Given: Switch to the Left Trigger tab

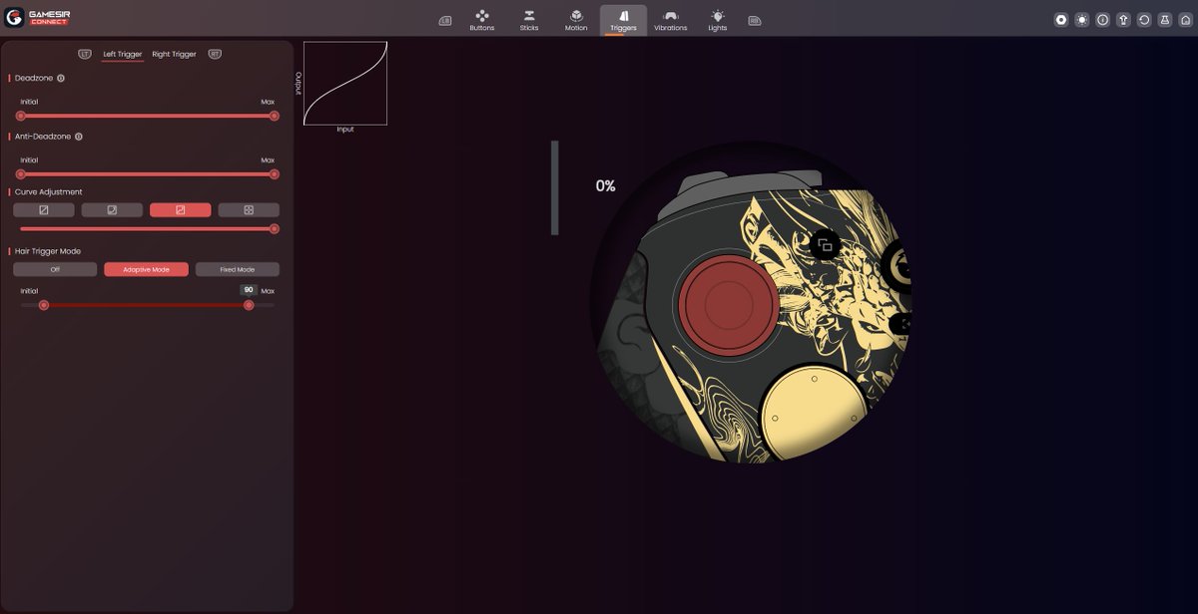Looking at the screenshot, I should tap(123, 54).
